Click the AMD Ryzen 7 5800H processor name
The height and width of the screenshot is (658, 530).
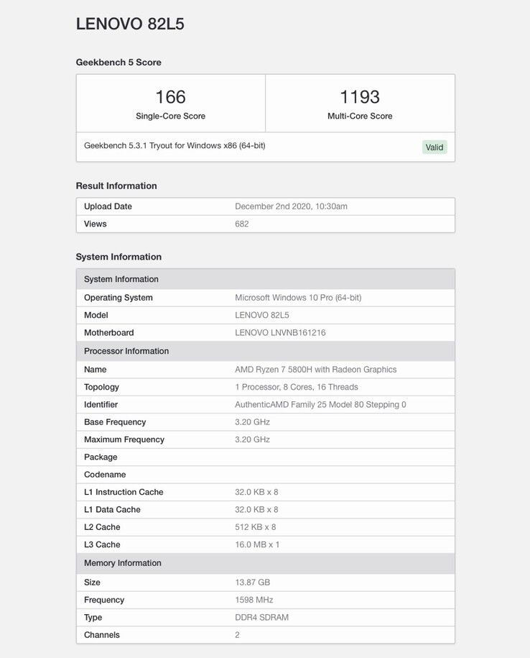tap(315, 370)
